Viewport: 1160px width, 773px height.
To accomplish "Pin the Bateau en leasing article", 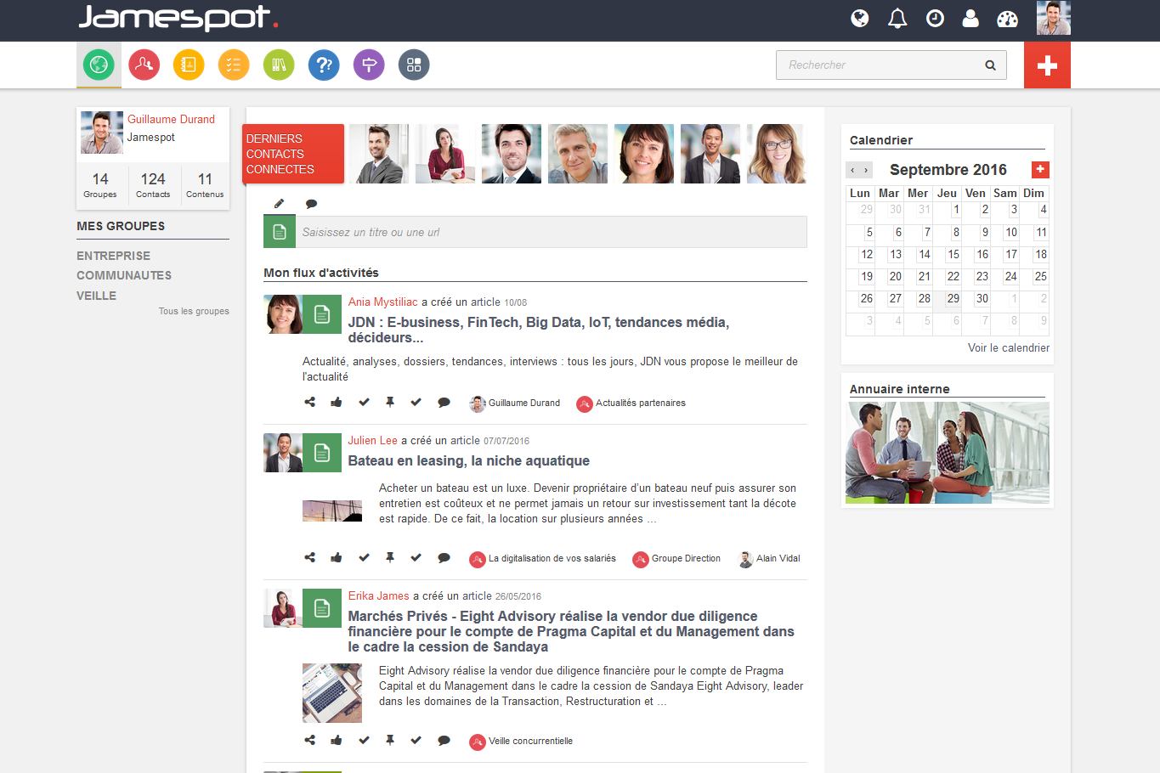I will click(x=390, y=558).
